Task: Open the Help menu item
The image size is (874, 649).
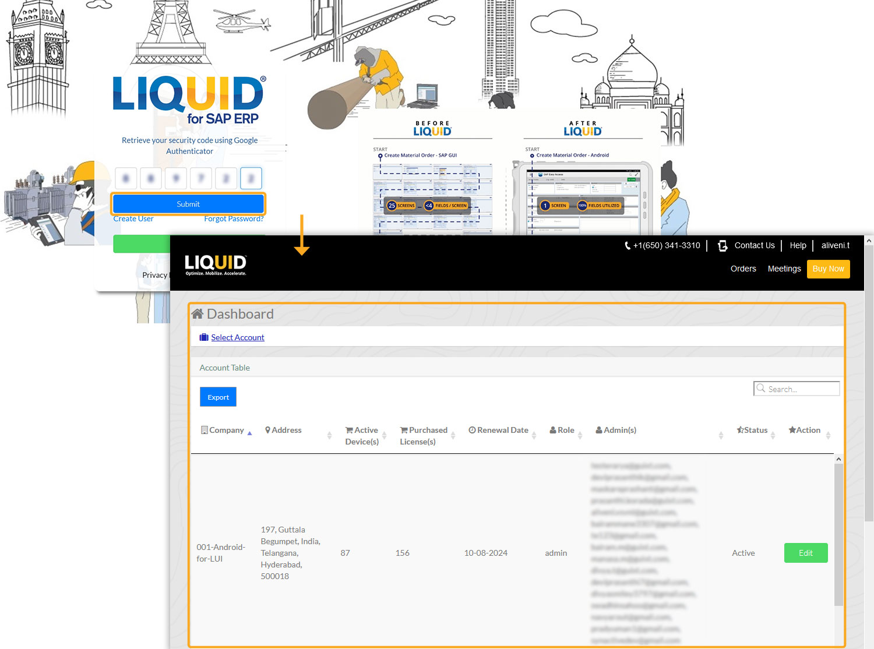Action: pyautogui.click(x=798, y=245)
